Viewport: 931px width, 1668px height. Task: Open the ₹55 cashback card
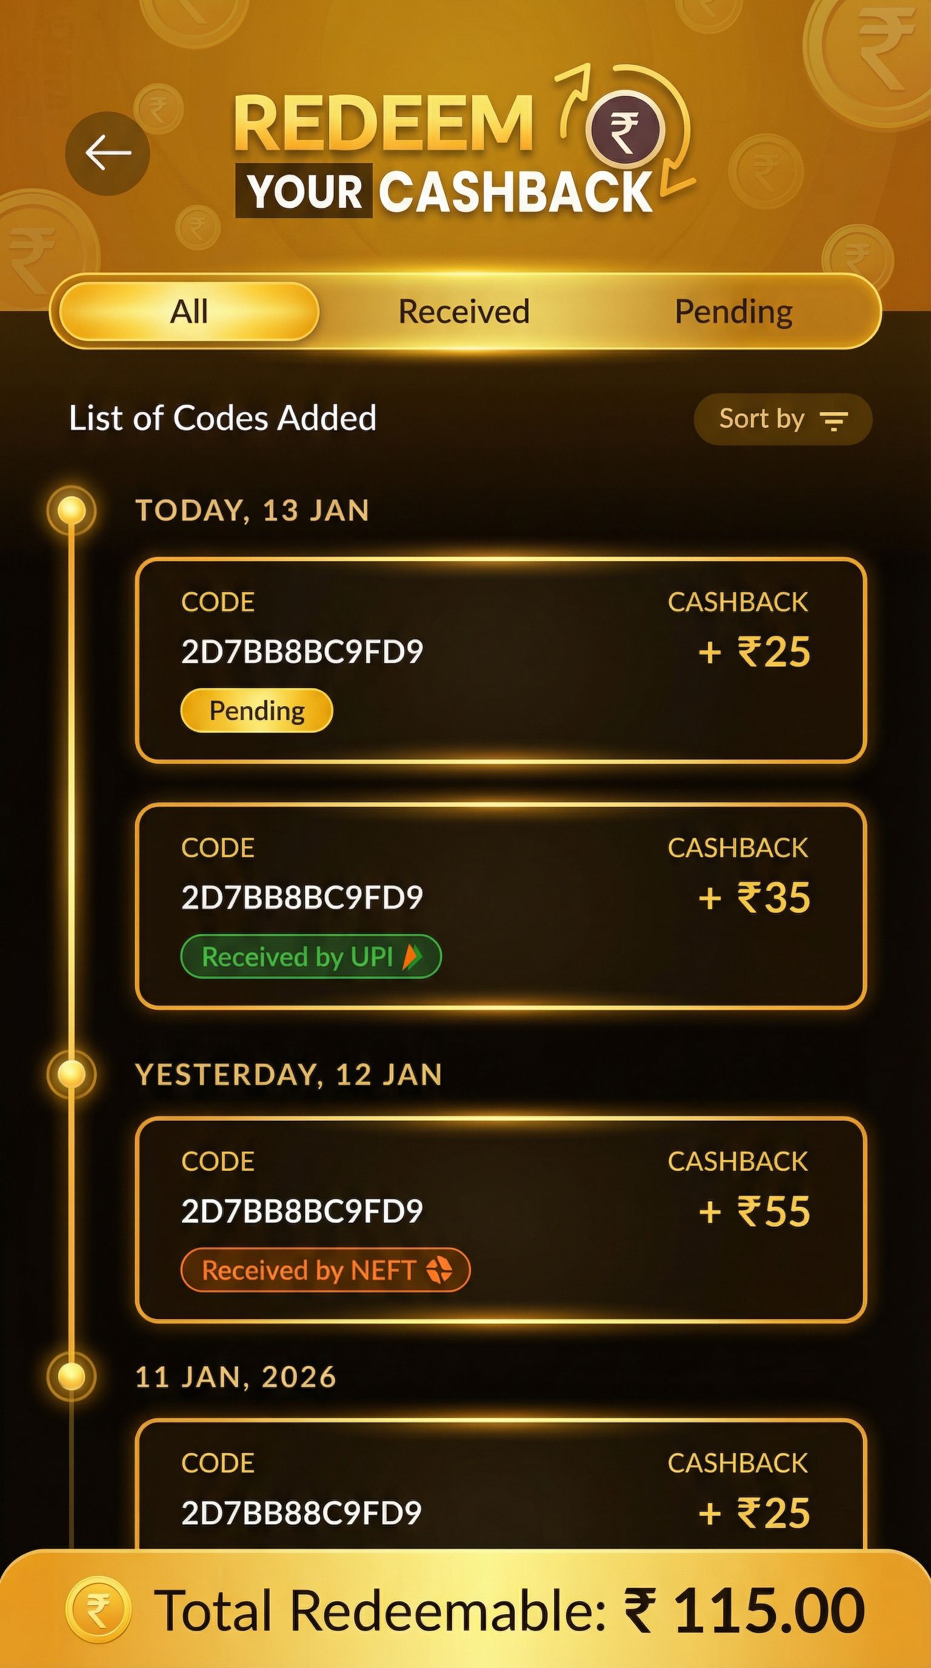(501, 1219)
